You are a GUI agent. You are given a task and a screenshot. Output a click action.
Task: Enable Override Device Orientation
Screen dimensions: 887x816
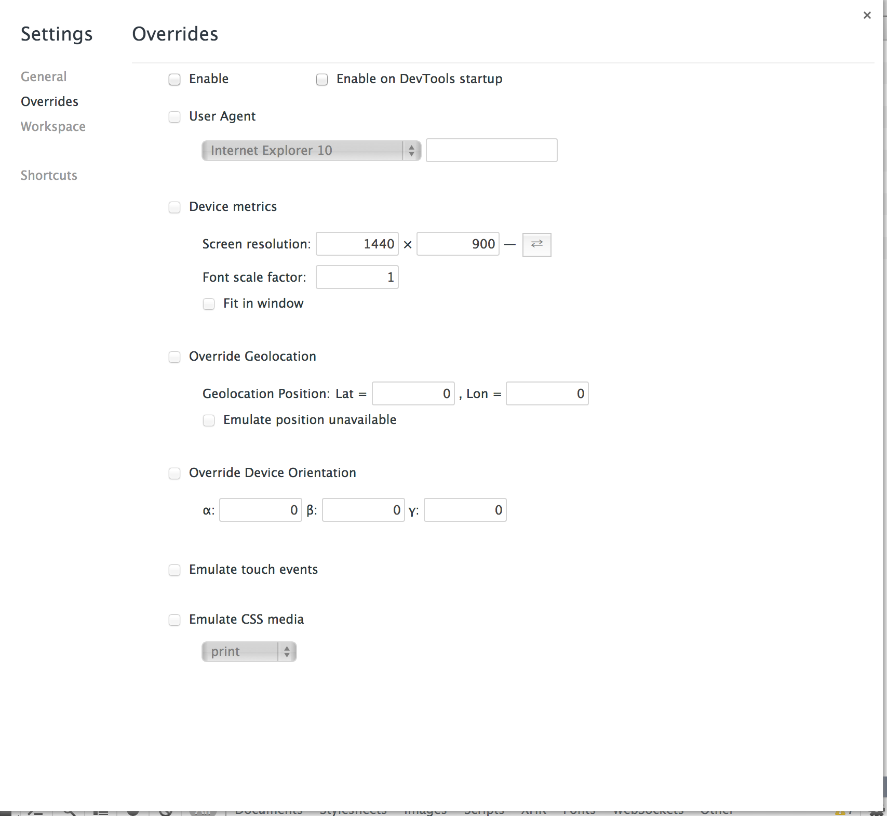coord(174,473)
